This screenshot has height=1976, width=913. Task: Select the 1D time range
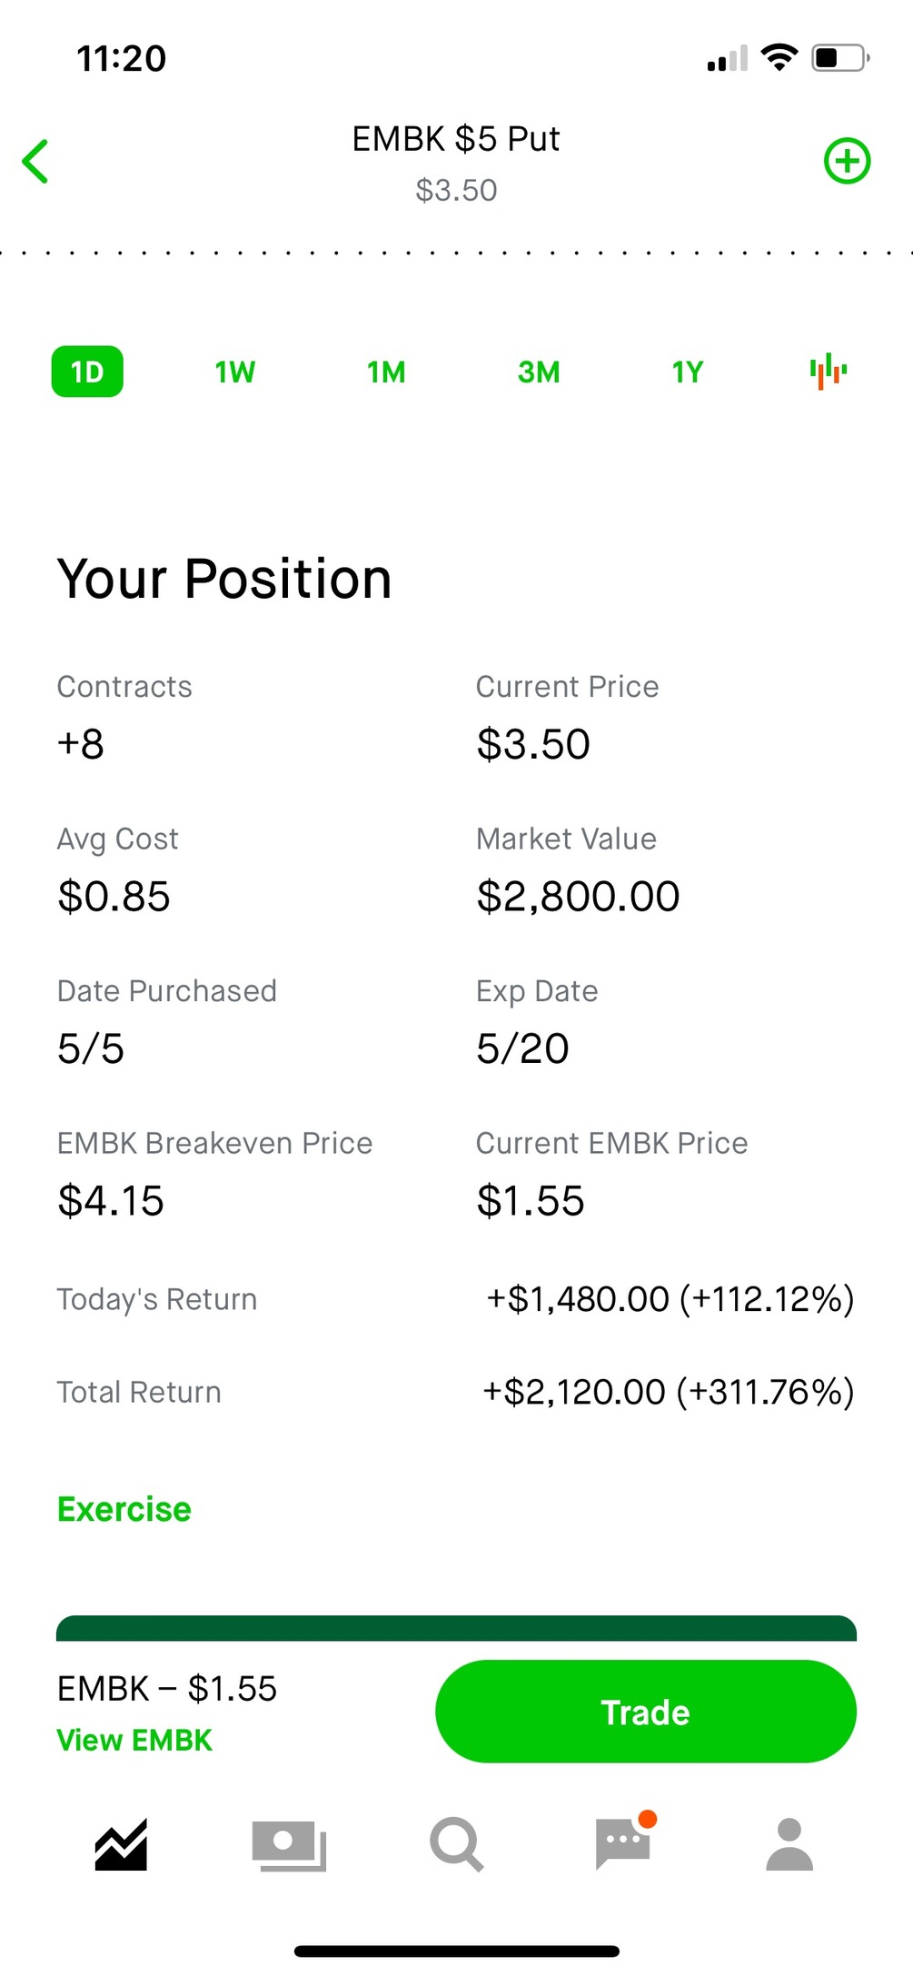tap(87, 372)
